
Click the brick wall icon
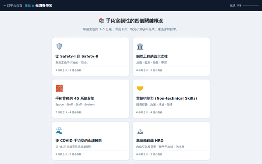tap(59, 89)
